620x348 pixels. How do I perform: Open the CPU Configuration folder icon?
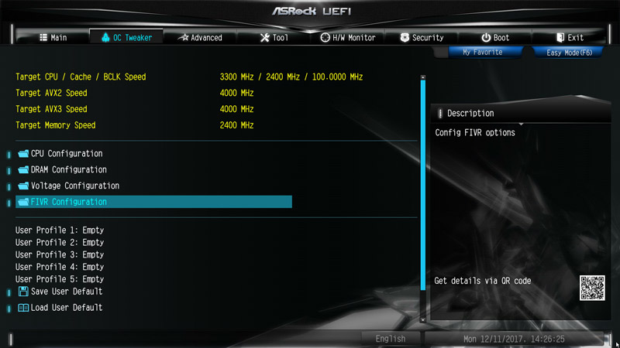[23, 153]
